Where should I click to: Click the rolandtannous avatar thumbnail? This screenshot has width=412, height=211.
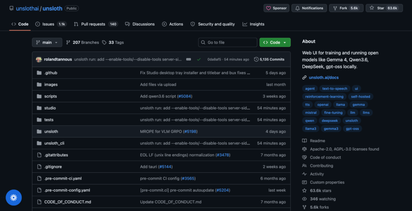tap(39, 60)
